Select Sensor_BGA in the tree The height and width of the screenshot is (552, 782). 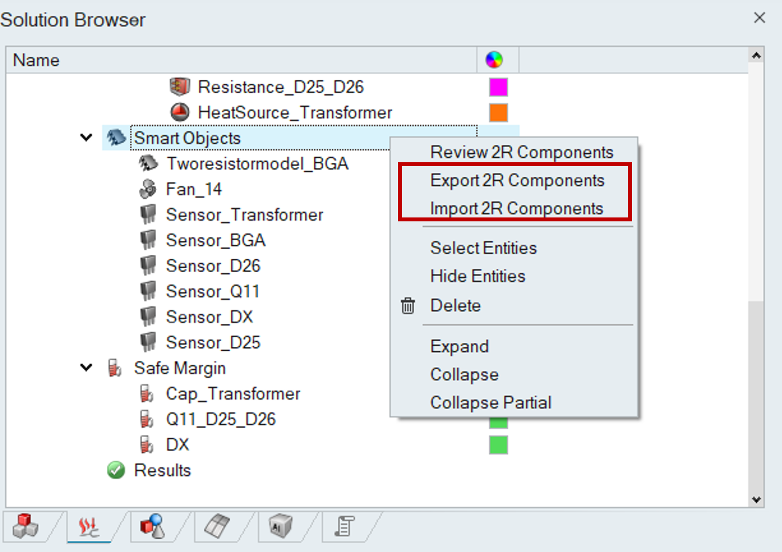click(216, 241)
